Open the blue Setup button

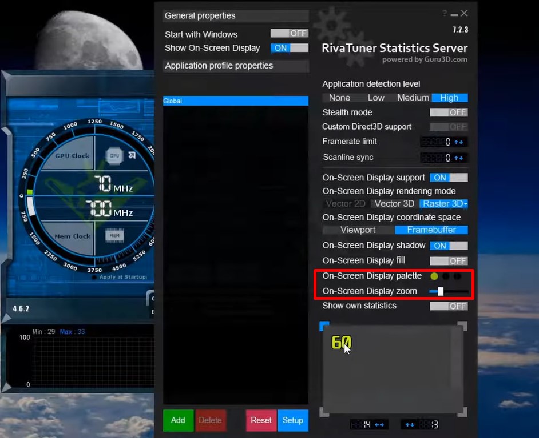[x=292, y=420]
